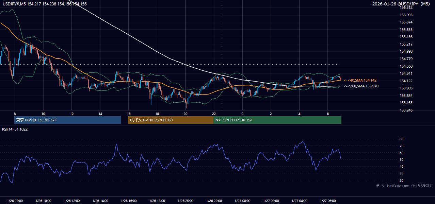Viewport: 435px width, 204px height.
Task: Click price axis label 154.341
Action: click(406, 73)
